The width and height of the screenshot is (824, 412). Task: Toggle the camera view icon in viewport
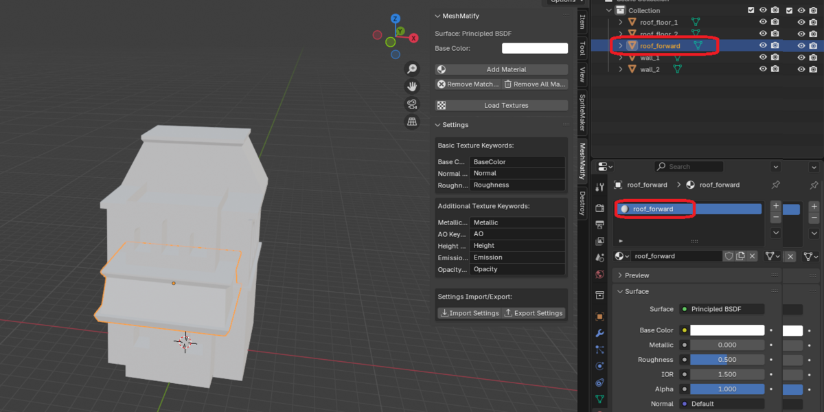point(412,104)
